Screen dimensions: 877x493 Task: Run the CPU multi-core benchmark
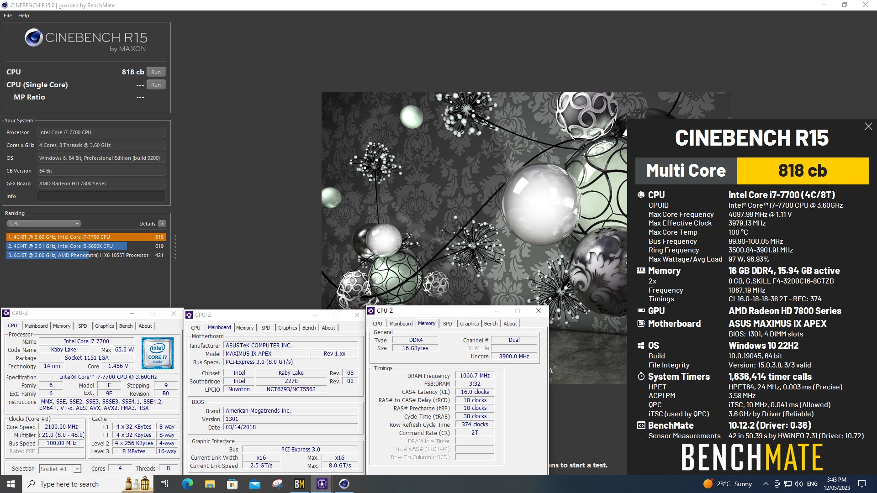156,72
